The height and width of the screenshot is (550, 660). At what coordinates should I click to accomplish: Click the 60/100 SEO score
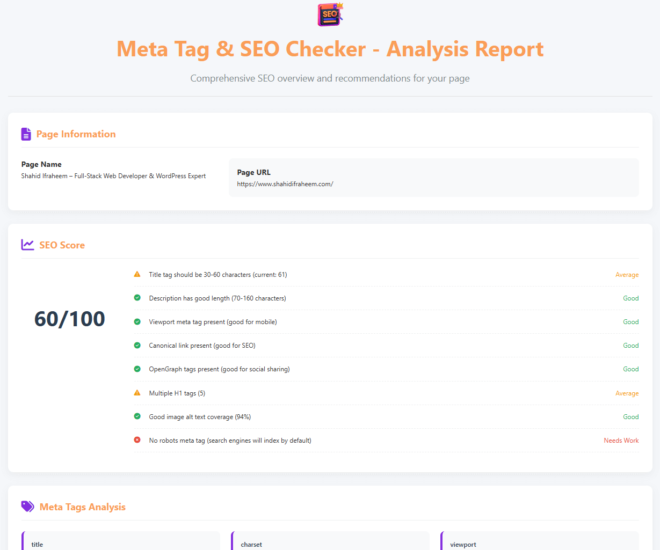70,319
